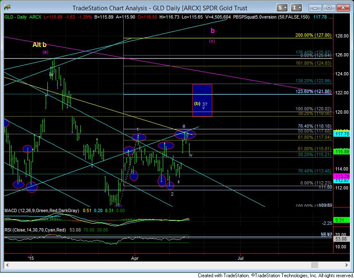Select the blue (b) 3? target box

click(x=202, y=100)
